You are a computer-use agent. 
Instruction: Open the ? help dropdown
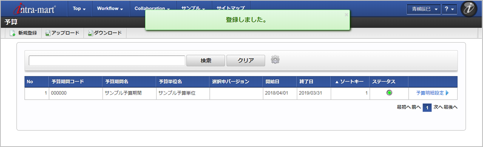[x=449, y=9]
